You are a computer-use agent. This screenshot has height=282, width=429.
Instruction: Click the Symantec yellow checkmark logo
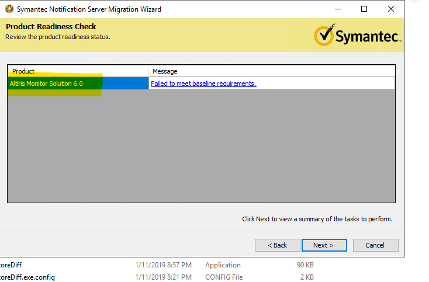point(324,36)
